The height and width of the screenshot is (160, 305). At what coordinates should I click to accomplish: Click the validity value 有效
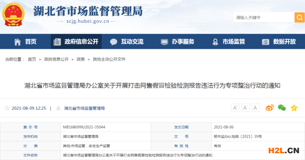point(217,146)
